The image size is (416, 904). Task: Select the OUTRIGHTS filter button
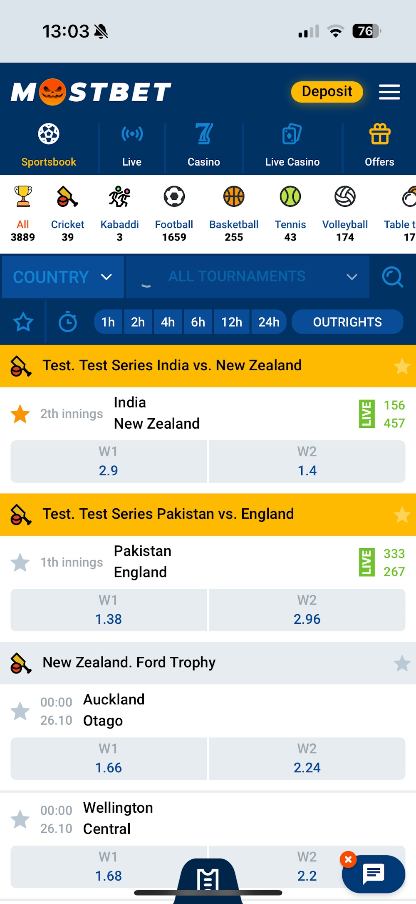(x=347, y=321)
